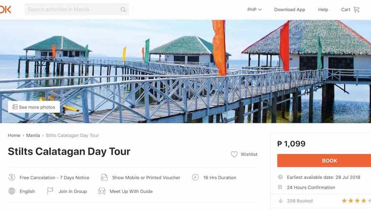The width and height of the screenshot is (371, 210).
Task: Click the search magnifier icon
Action: click(x=123, y=10)
